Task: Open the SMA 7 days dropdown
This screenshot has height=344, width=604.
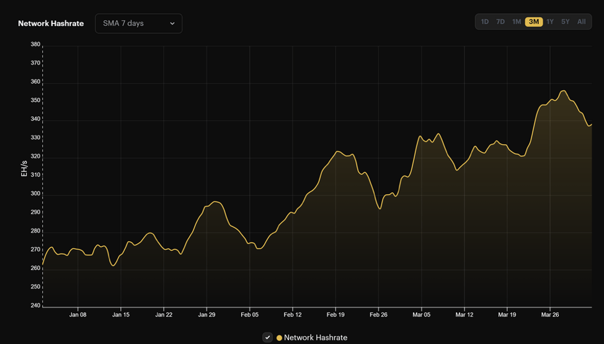Action: click(x=138, y=24)
